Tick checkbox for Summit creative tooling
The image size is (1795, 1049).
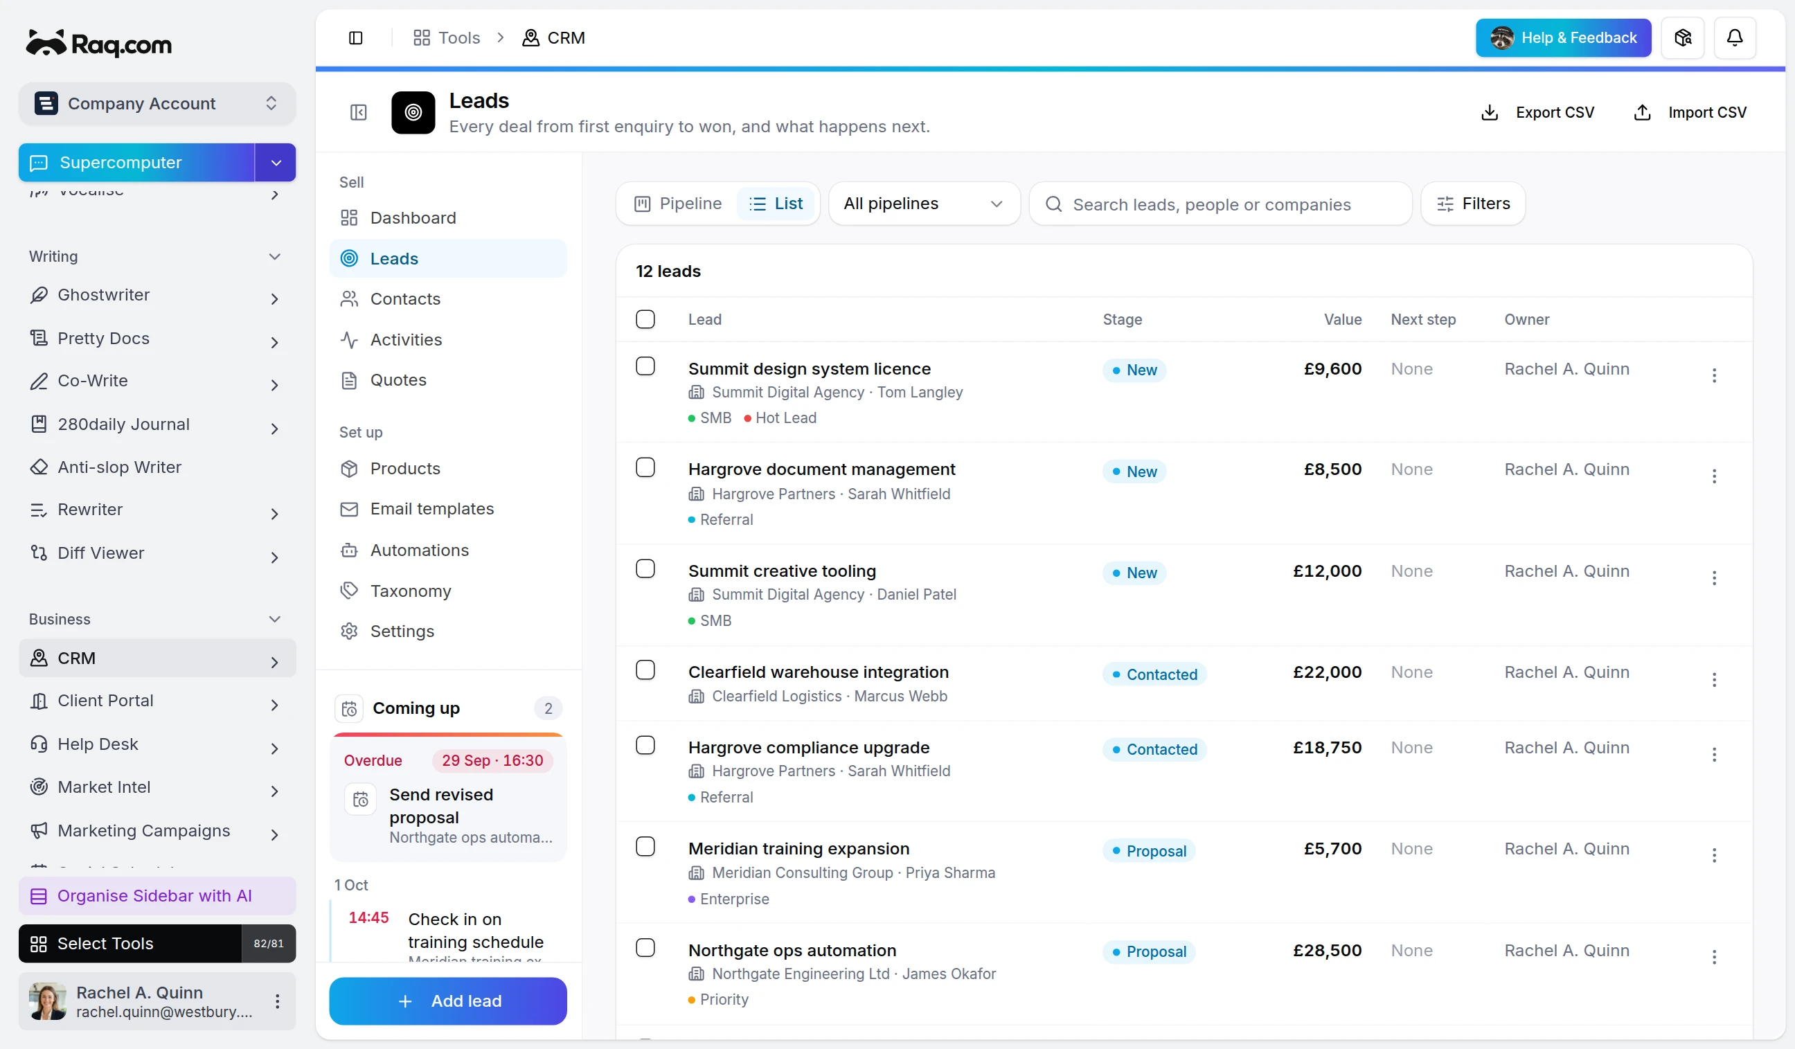(645, 569)
